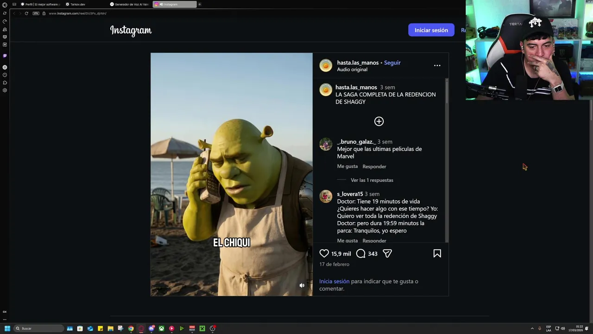Click Me gusta on the bruno_galaz comment
This screenshot has height=334, width=593.
click(x=347, y=166)
